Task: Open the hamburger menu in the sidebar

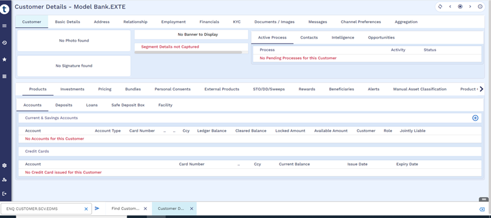Action: pyautogui.click(x=5, y=26)
